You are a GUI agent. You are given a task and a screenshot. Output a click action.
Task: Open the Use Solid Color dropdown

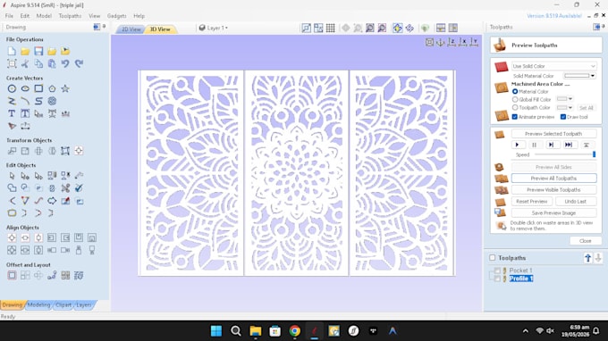coord(553,66)
